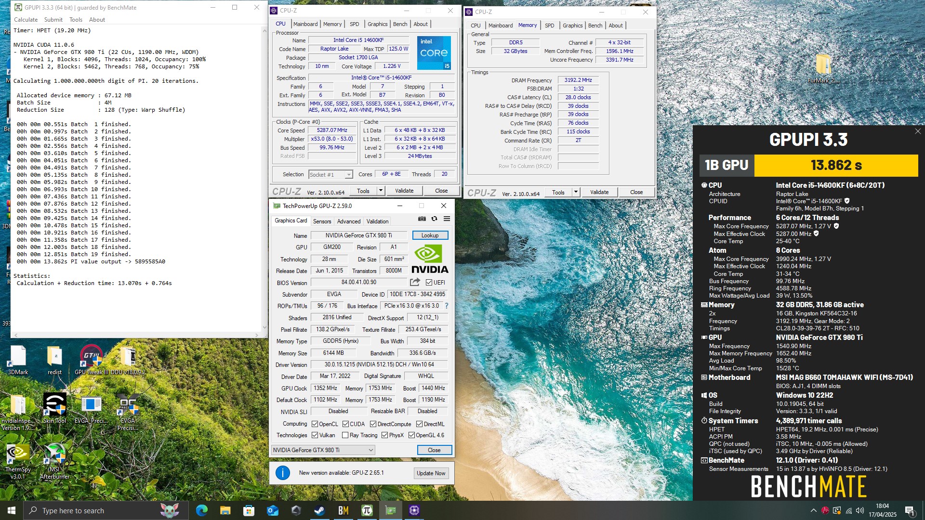Image resolution: width=925 pixels, height=520 pixels.
Task: Click the Windows search box
Action: (x=106, y=510)
